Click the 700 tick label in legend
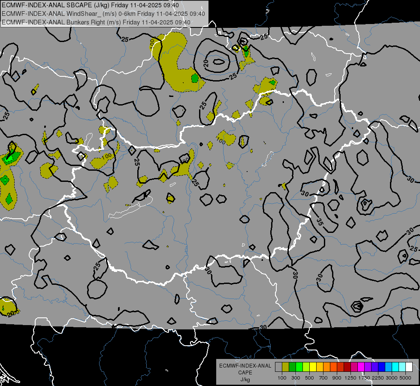 pos(323,378)
